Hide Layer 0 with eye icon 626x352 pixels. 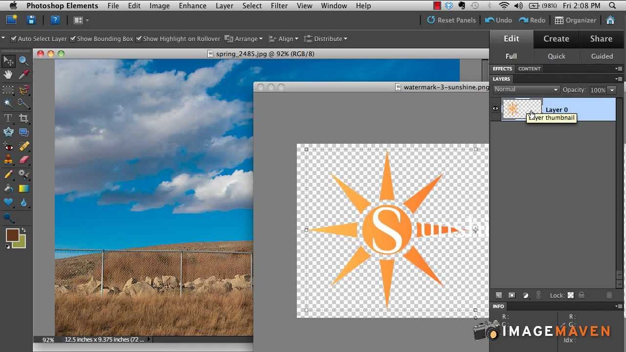pos(495,109)
